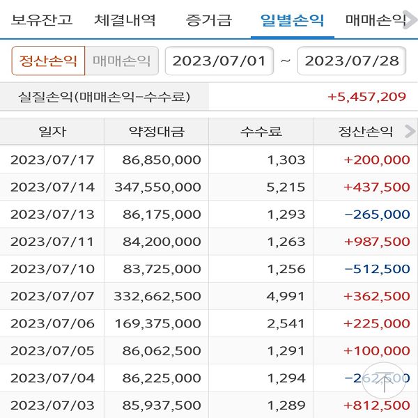The width and height of the screenshot is (418, 418).
Task: Open the end date field 2023/07/28
Action: (x=352, y=61)
